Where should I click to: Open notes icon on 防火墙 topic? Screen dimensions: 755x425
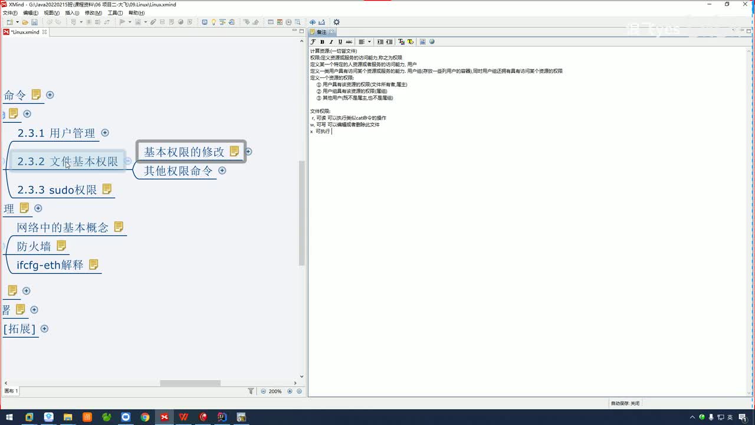(61, 246)
